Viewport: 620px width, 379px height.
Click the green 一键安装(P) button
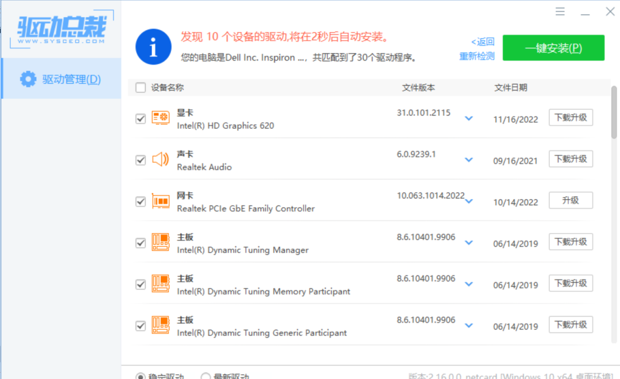coord(553,48)
